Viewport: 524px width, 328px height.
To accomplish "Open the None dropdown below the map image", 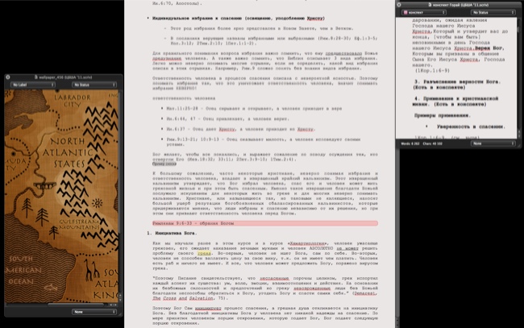I will click(94, 312).
